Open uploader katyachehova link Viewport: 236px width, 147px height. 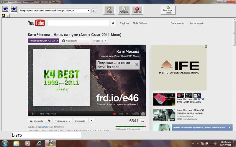click(x=44, y=127)
